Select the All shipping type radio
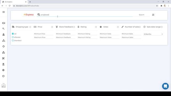 (13, 34)
